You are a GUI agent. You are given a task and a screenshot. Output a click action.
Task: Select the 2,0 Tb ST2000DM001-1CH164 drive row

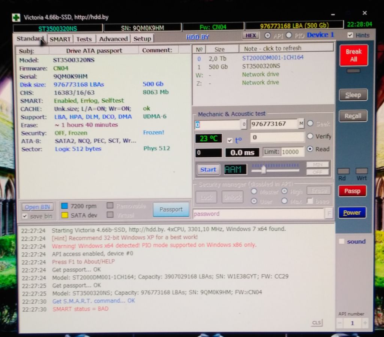click(x=263, y=58)
